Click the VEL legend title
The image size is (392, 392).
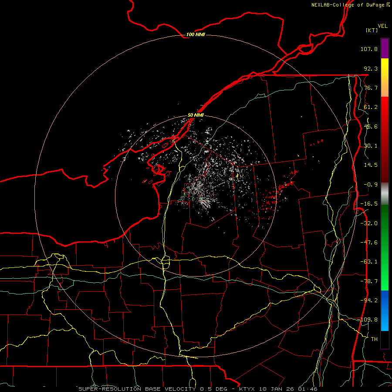tap(382, 26)
